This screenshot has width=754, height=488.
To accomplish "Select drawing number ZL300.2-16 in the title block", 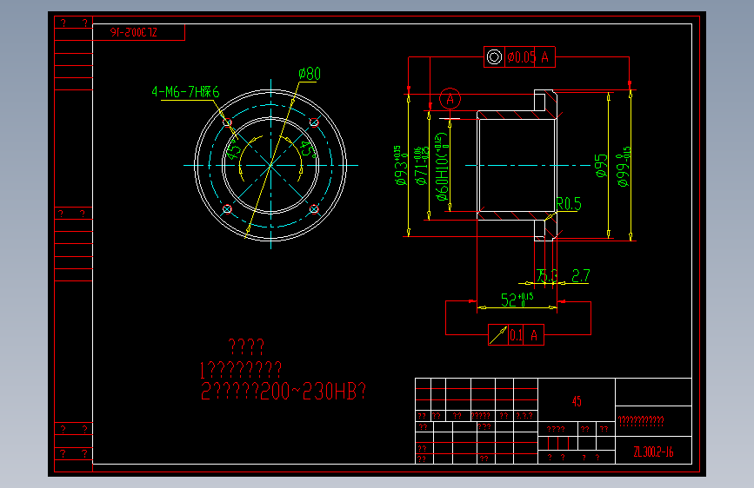I will [x=653, y=452].
